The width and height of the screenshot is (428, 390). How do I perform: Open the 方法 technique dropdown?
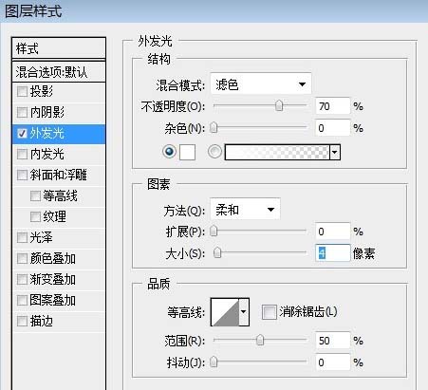coord(245,209)
